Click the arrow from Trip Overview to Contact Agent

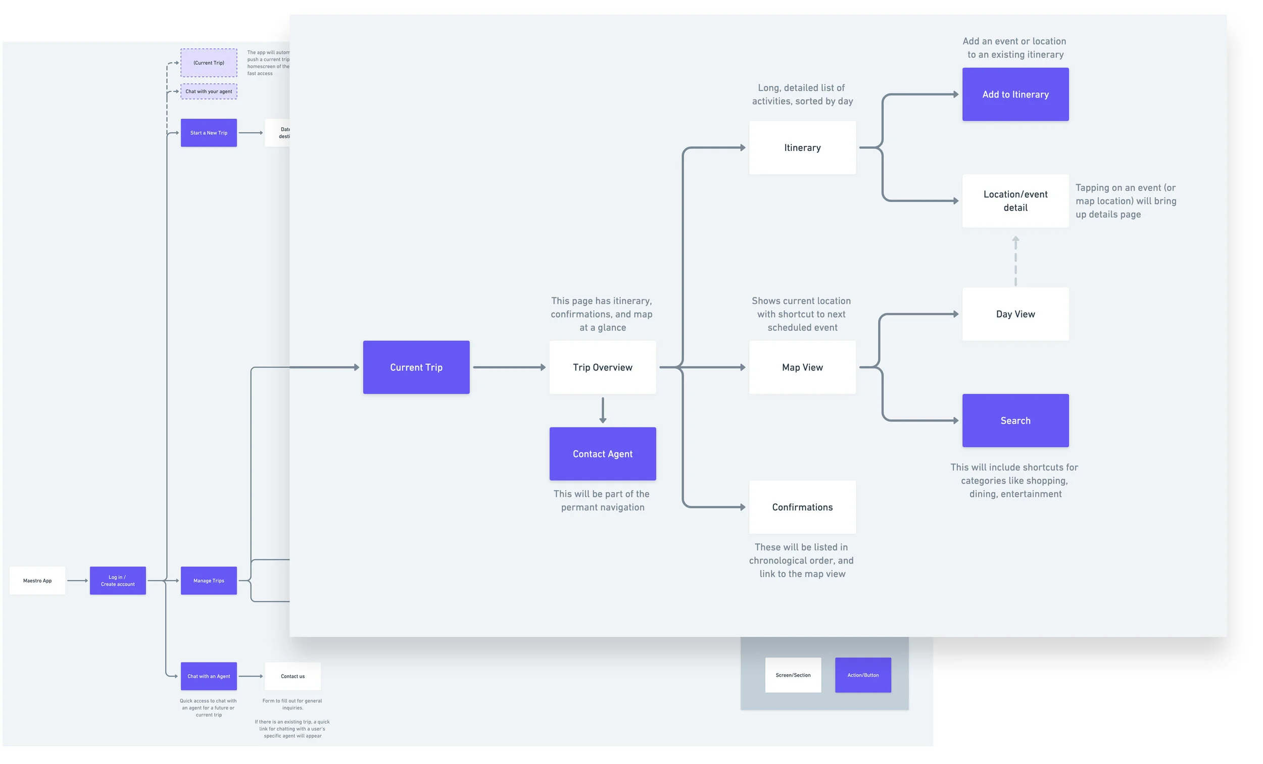click(603, 411)
